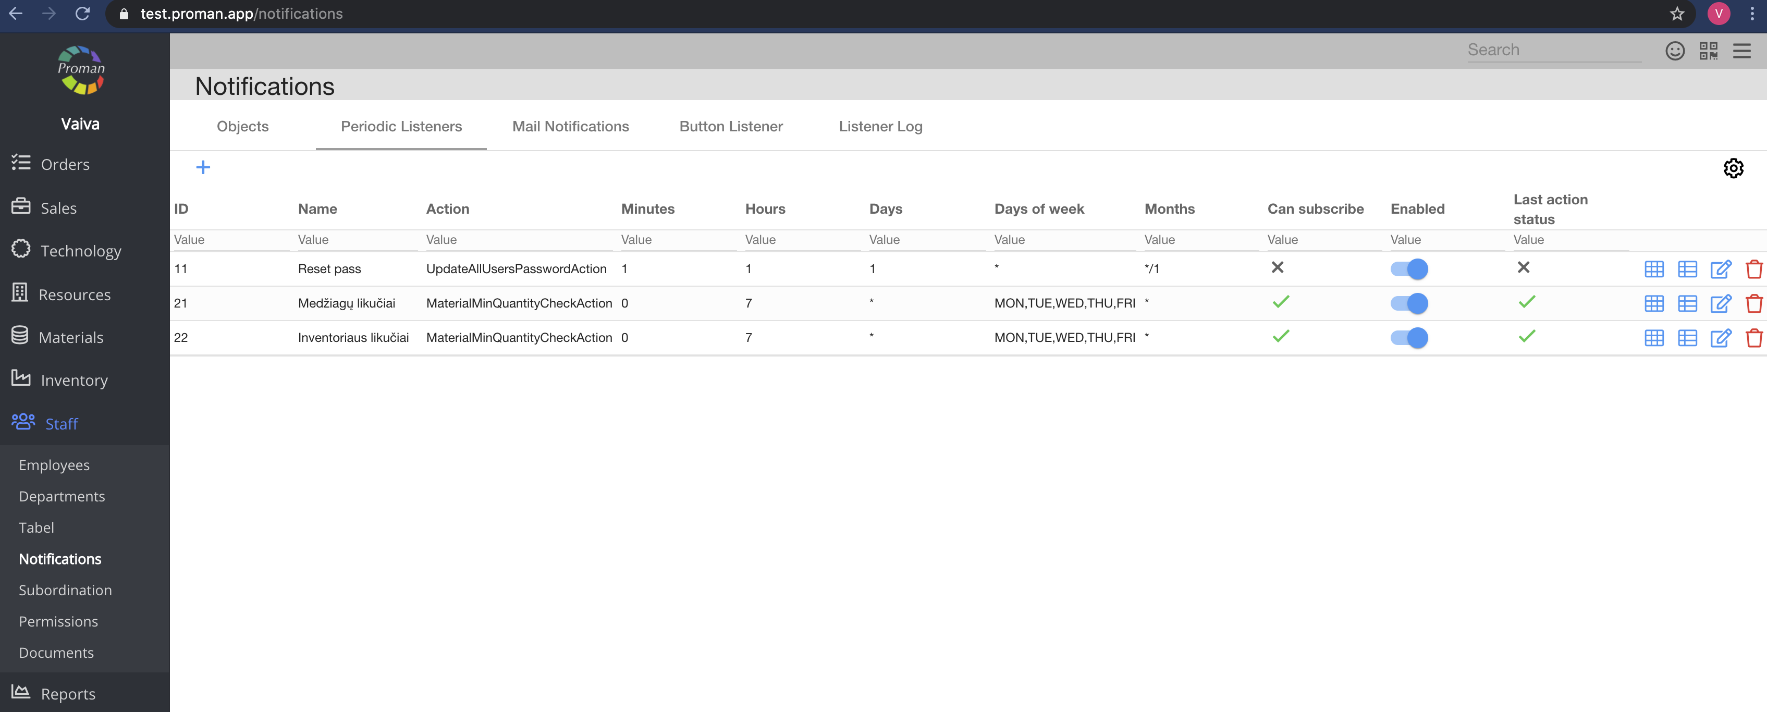Toggle enabled switch for Medžiagų likučiai
Image resolution: width=1767 pixels, height=712 pixels.
coord(1408,303)
